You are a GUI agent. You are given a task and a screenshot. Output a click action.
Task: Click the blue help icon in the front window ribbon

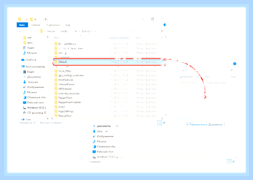165,25
